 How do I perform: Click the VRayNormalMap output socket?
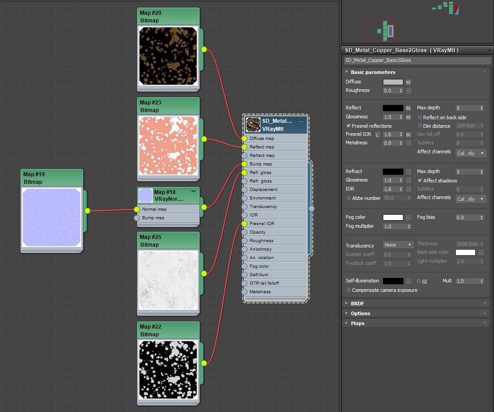[x=204, y=207]
